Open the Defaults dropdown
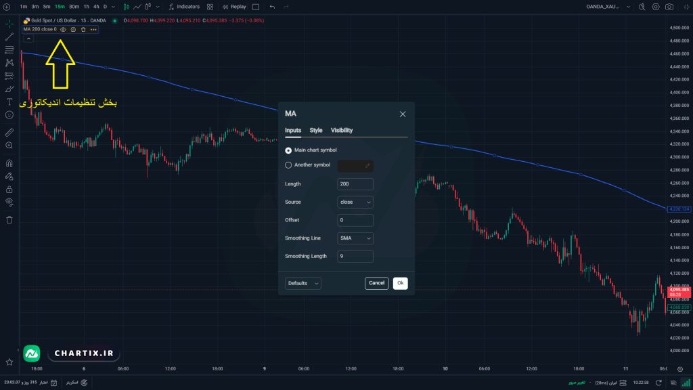This screenshot has width=693, height=390. 303,284
